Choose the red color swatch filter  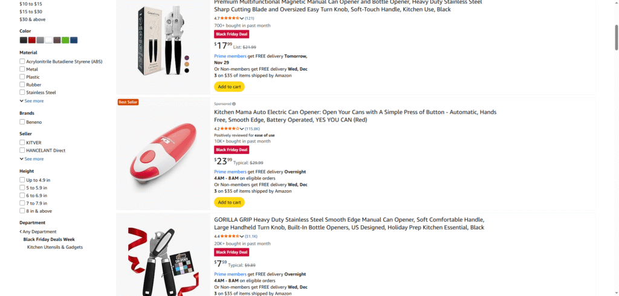32,40
